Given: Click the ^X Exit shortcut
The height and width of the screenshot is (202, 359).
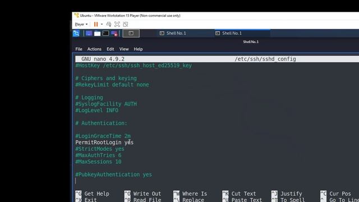Looking at the screenshot, I should 86,200.
